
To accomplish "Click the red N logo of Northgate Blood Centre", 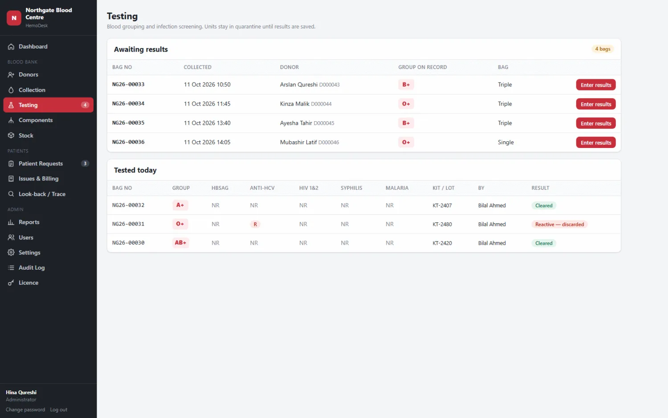I will pyautogui.click(x=14, y=18).
